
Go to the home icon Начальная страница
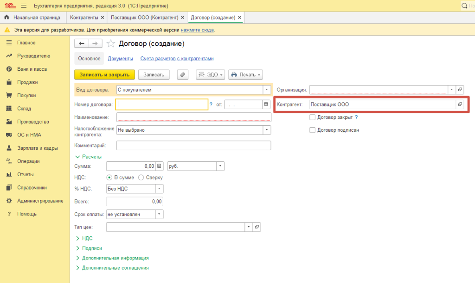coord(6,18)
